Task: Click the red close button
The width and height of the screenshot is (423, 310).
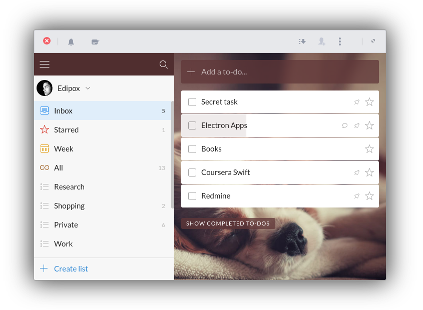Action: click(47, 40)
